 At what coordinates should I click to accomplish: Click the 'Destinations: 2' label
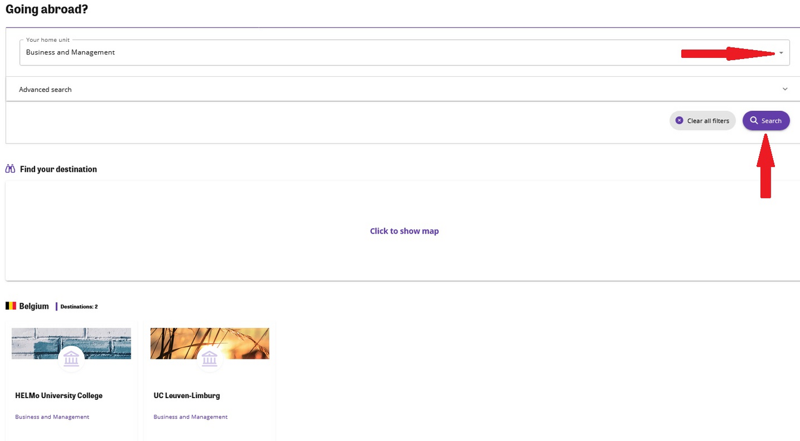pos(79,307)
